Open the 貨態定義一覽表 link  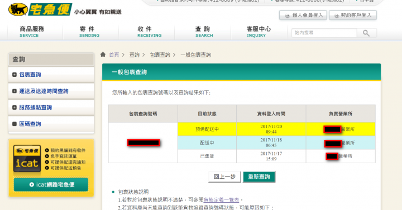pos(221,200)
